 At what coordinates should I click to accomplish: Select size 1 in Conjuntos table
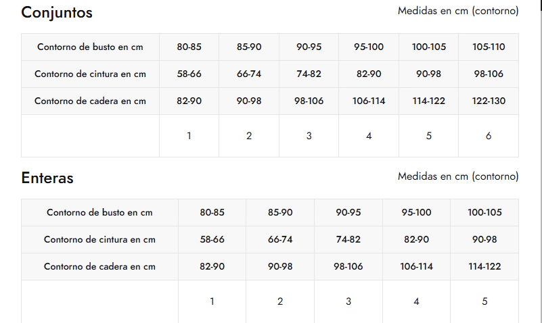click(189, 136)
